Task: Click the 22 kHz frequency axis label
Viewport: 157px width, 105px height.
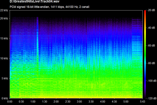Action: click(x=4, y=10)
